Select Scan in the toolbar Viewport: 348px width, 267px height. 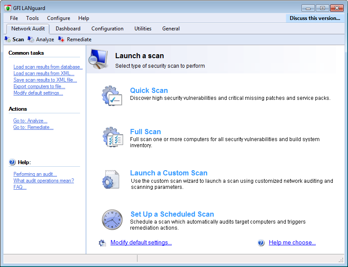tap(18, 40)
